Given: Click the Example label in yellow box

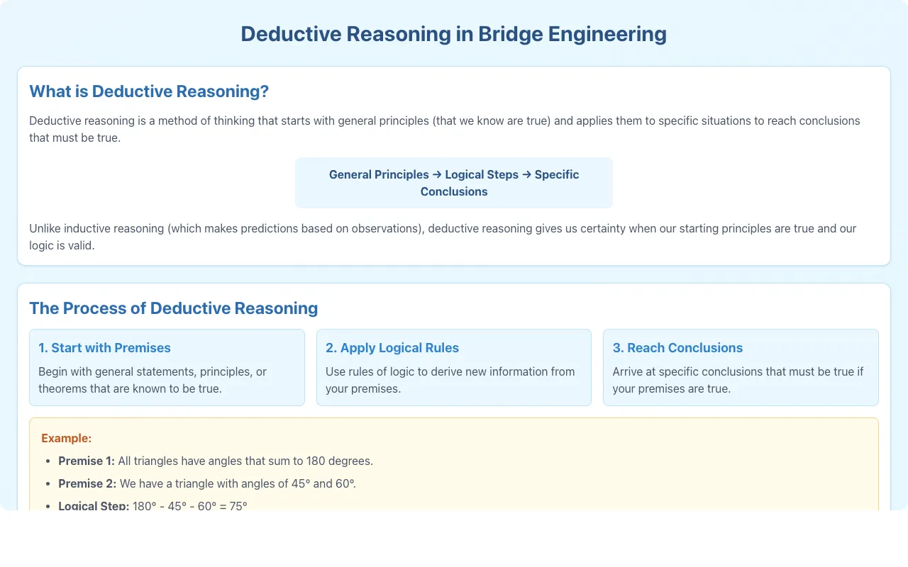Looking at the screenshot, I should tap(67, 438).
